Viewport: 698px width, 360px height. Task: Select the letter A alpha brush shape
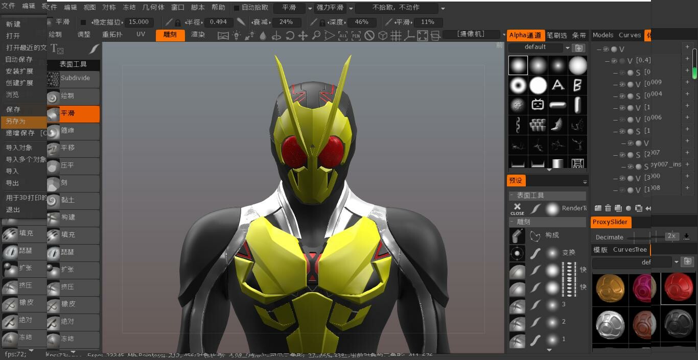pyautogui.click(x=557, y=85)
